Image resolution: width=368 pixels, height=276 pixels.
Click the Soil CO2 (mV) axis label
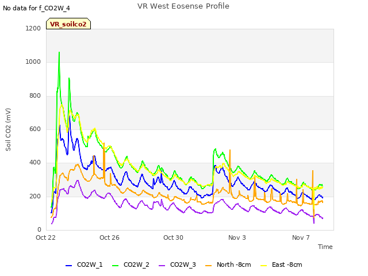tap(8, 129)
